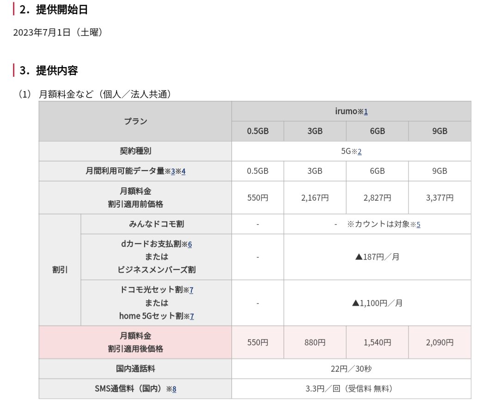Click the ※カウントは対象 text
Screen dimensions: 499x406
378,224
